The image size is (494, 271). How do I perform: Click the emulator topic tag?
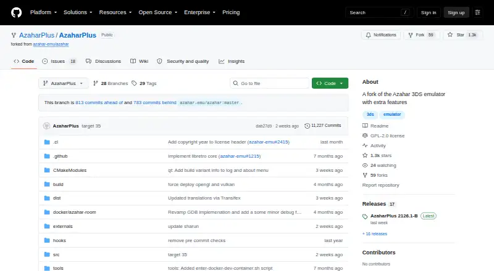392,115
